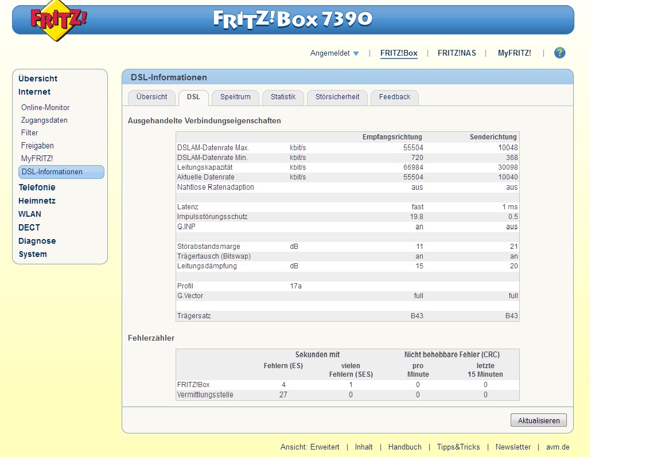
Task: Expand WLAN in the sidebar
Action: 29,214
